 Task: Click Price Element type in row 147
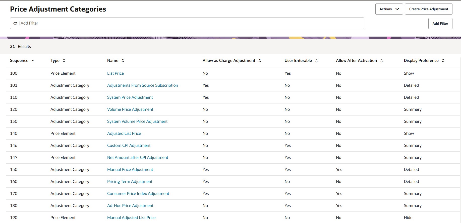click(63, 157)
